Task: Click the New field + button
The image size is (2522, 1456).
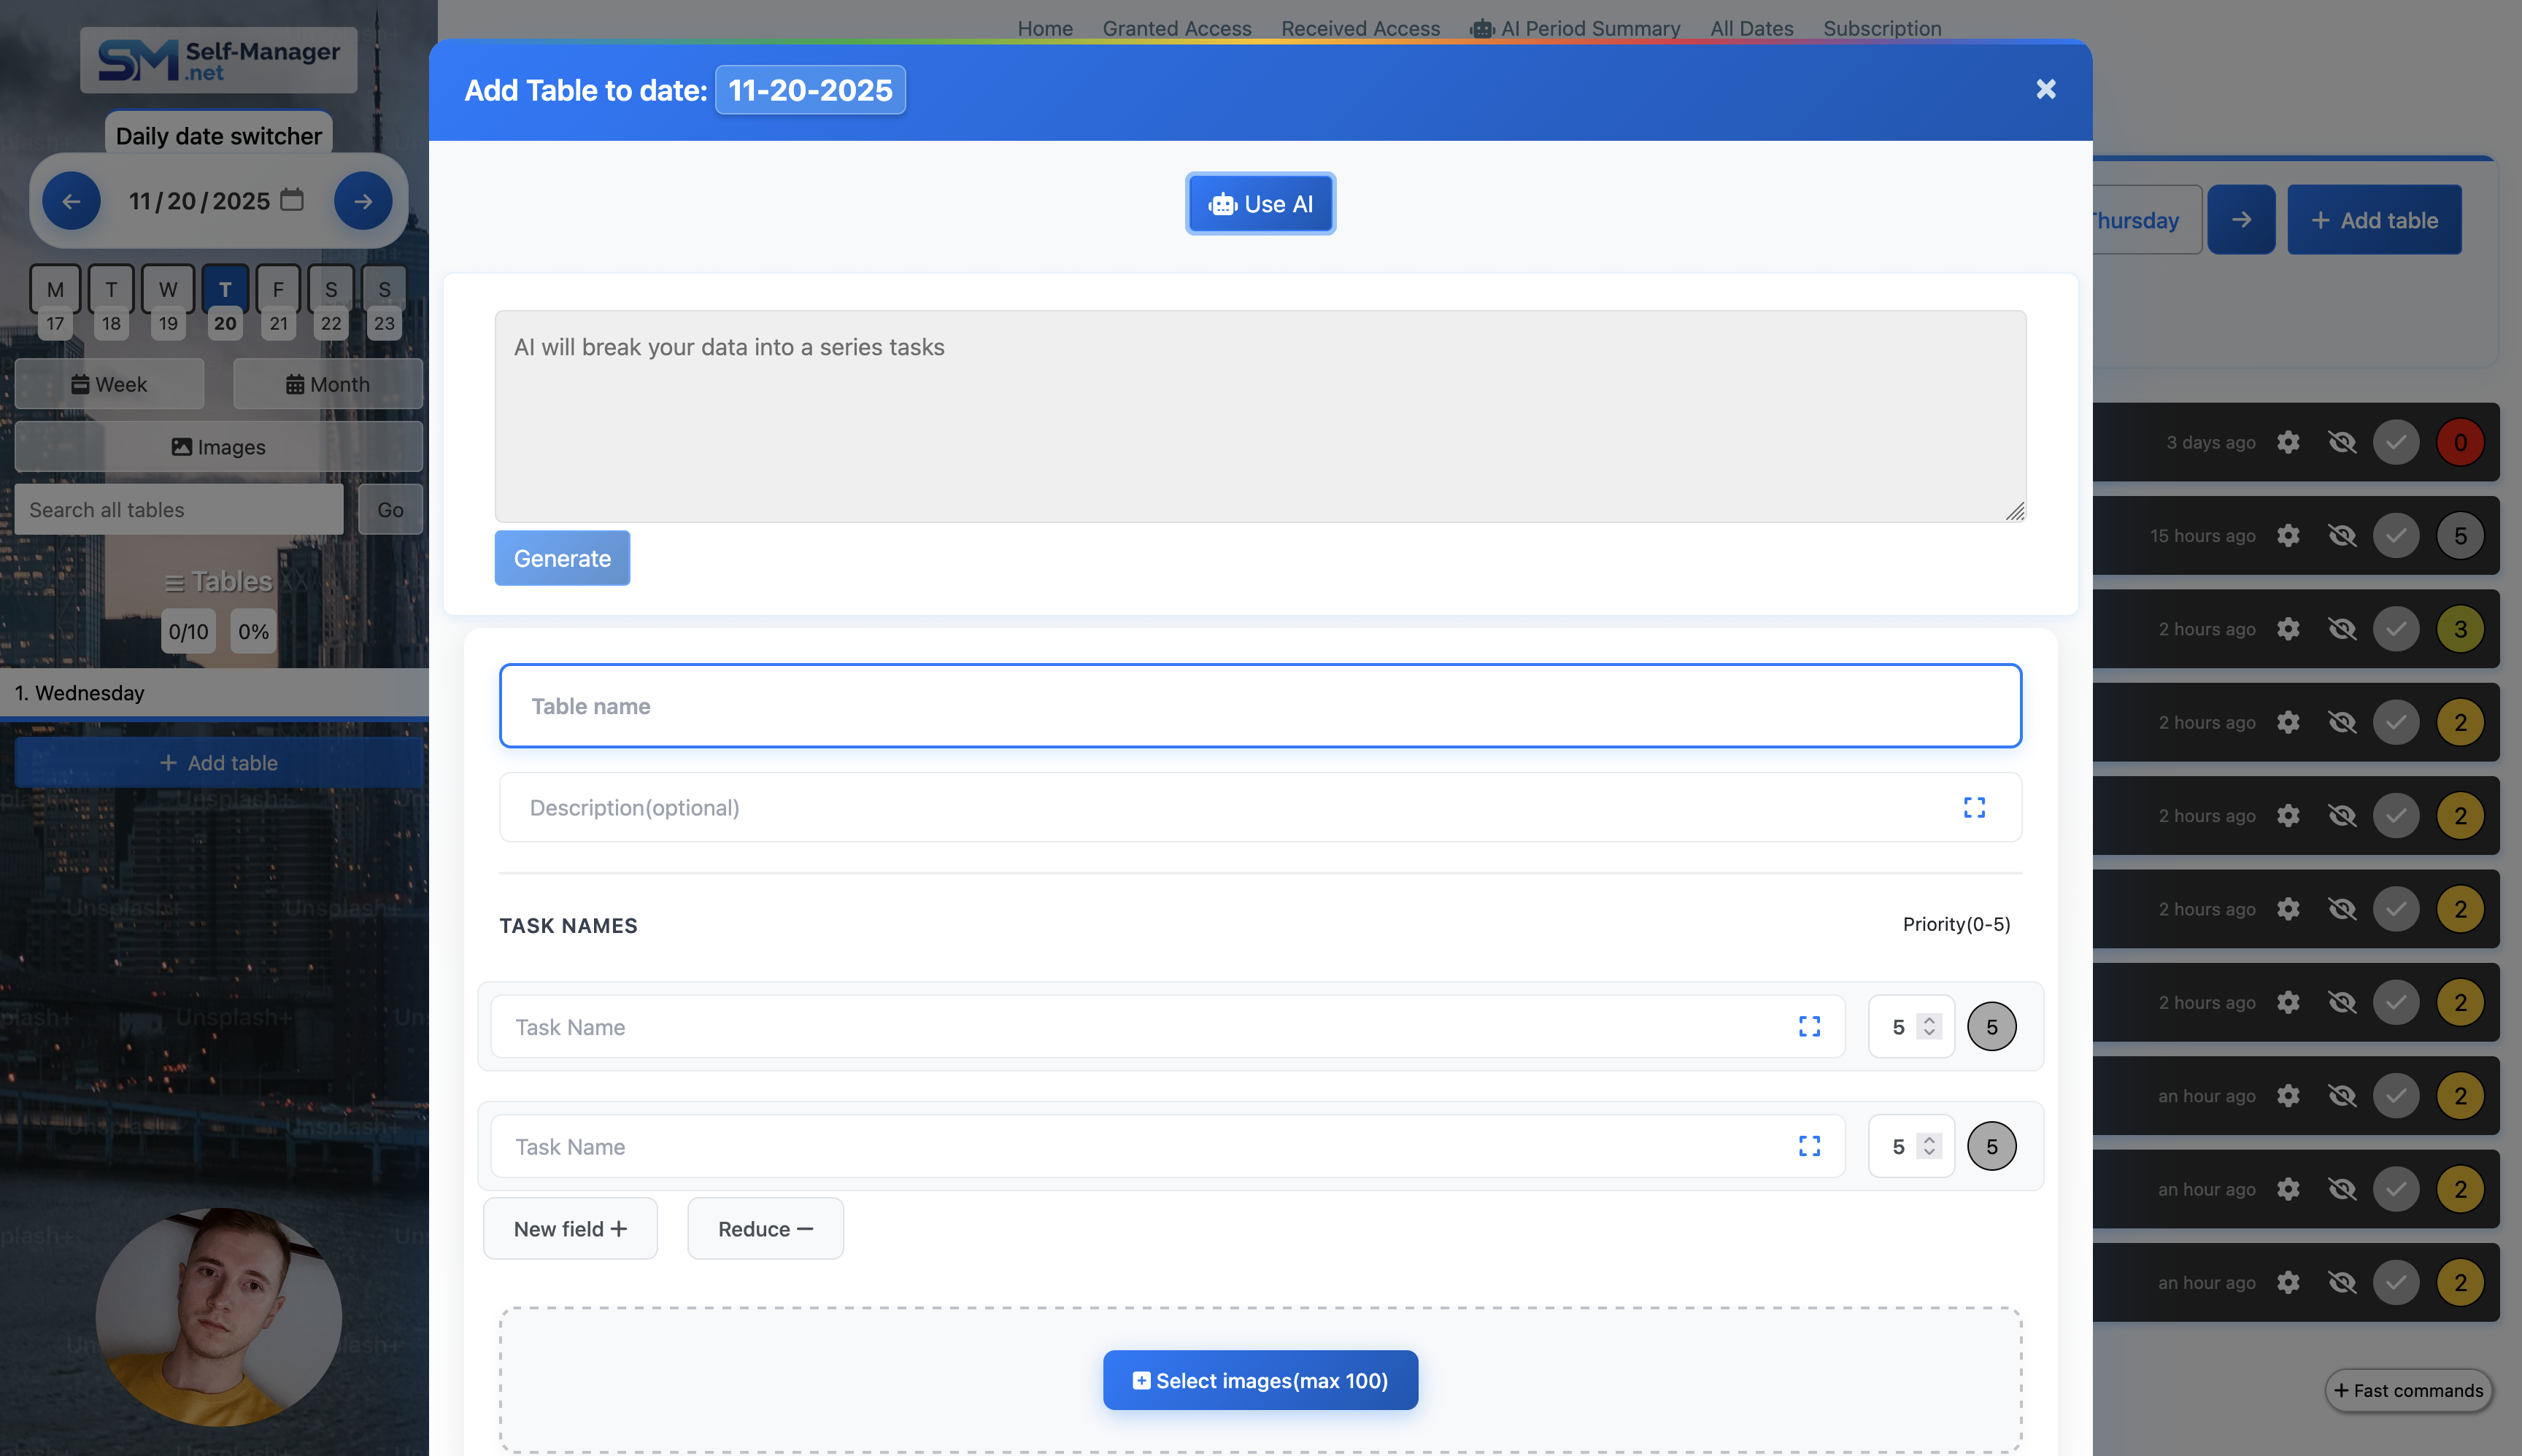Action: point(570,1229)
